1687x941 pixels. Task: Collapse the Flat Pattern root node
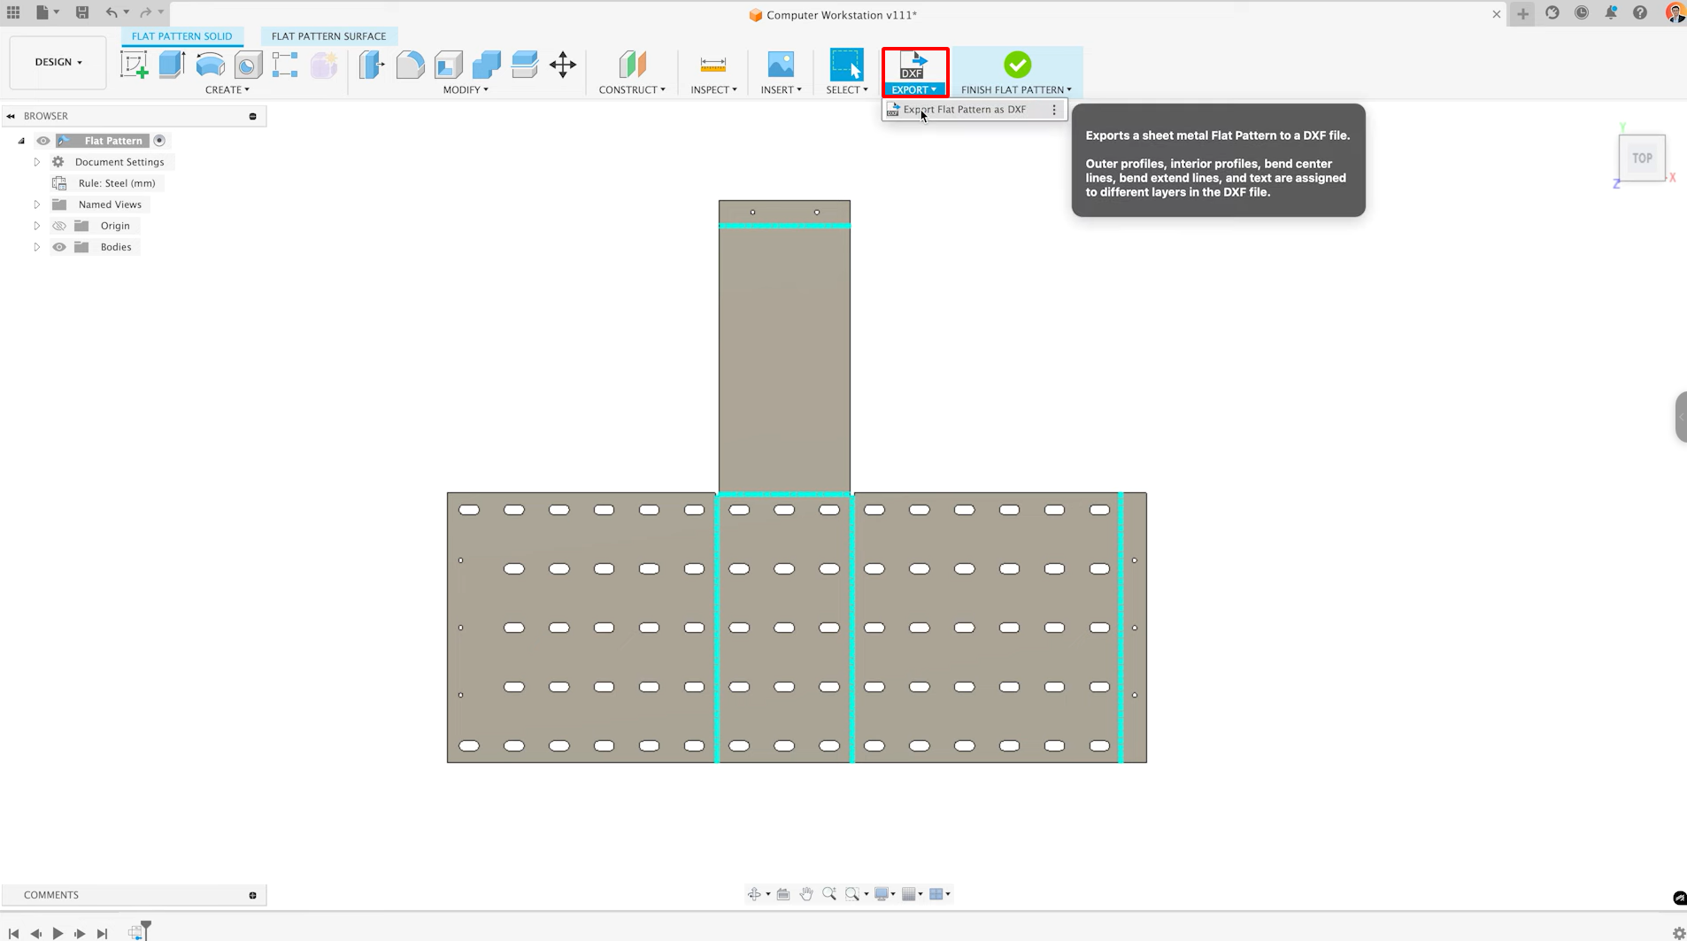click(21, 141)
